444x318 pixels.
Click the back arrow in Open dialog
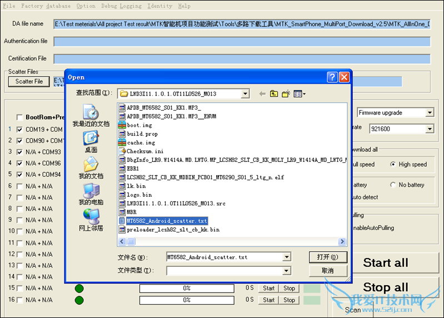click(262, 94)
